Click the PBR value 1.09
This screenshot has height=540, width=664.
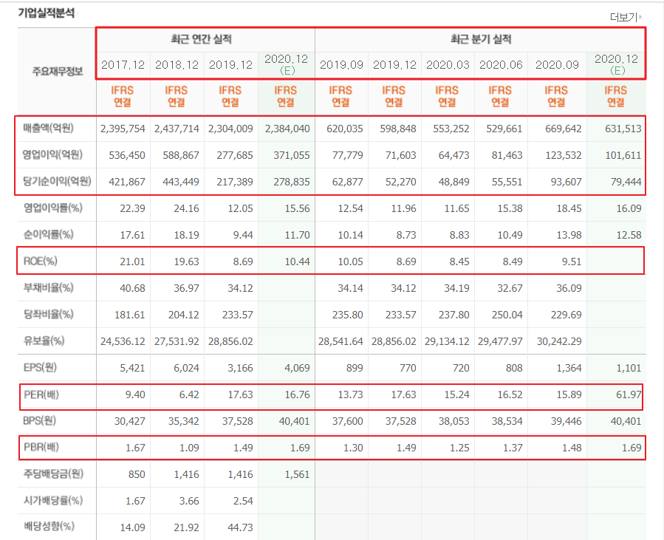189,448
